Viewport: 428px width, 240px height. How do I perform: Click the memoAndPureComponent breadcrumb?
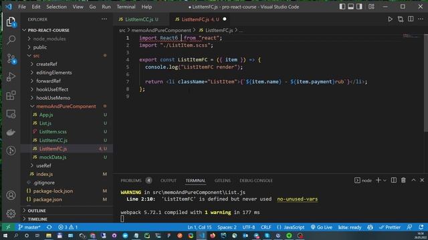(x=161, y=30)
